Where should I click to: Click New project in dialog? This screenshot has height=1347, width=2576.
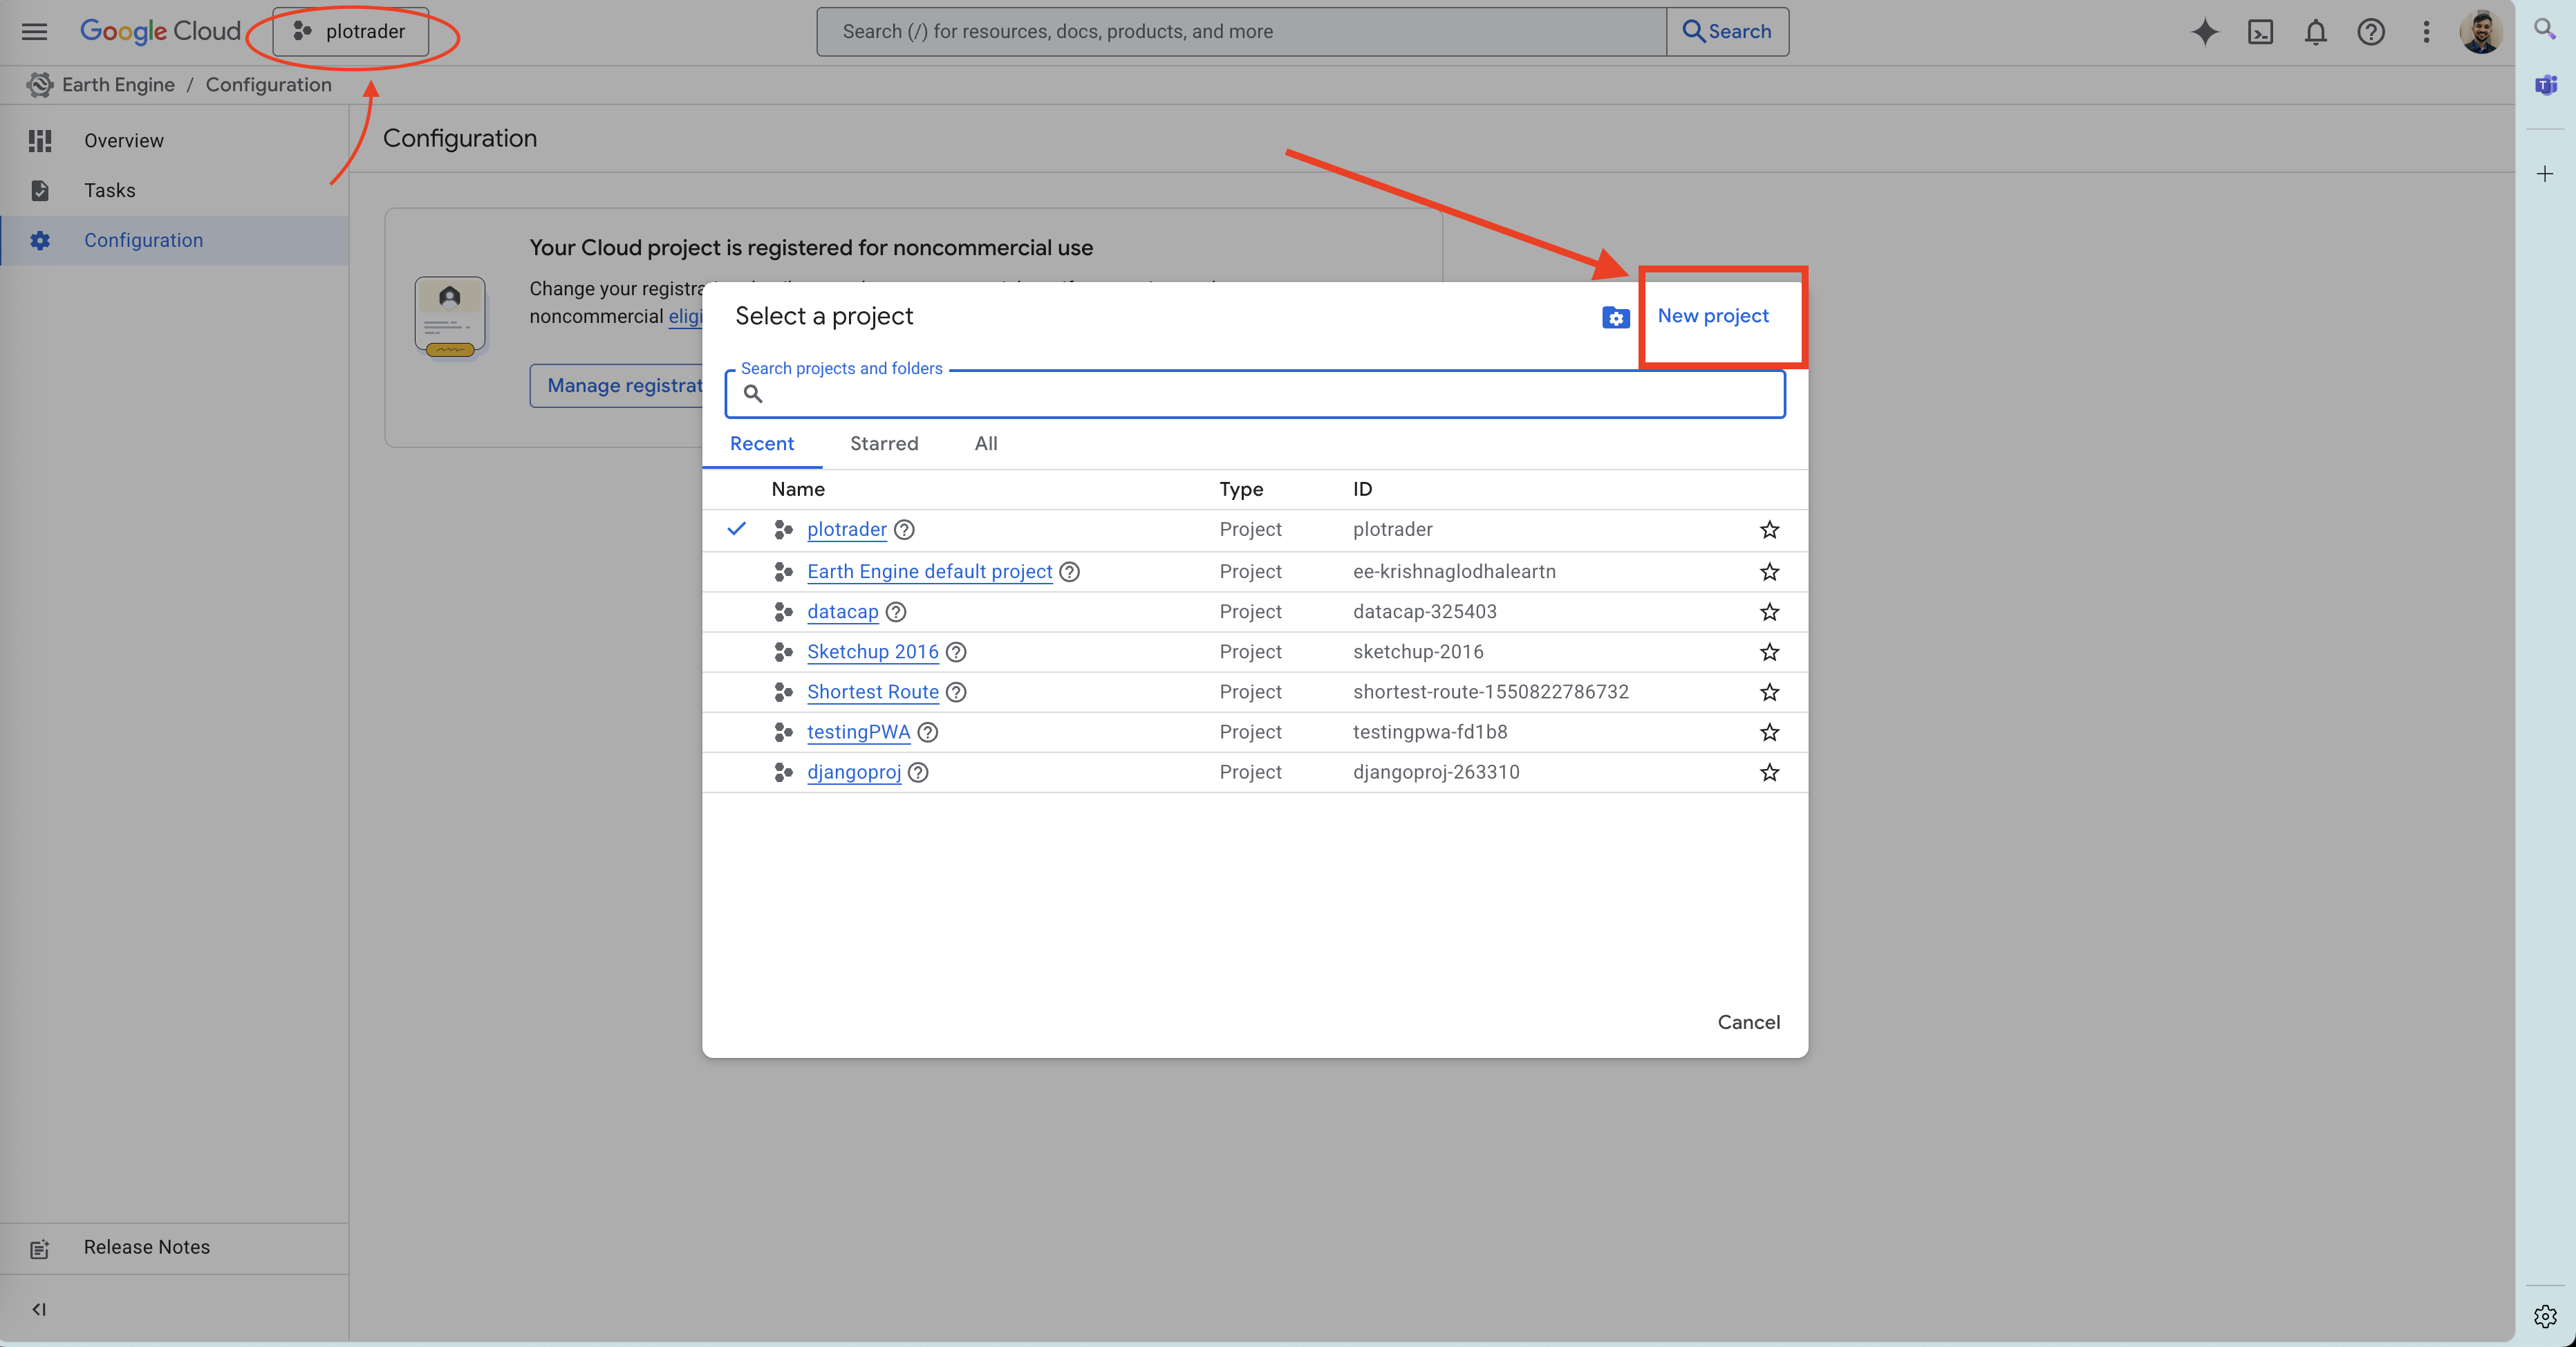pyautogui.click(x=1712, y=316)
